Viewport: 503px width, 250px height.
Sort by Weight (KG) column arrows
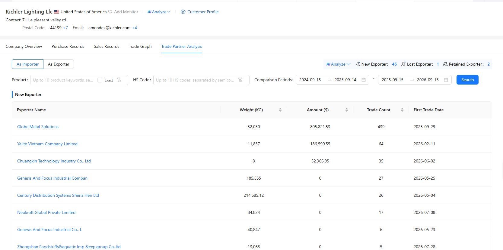tap(280, 110)
